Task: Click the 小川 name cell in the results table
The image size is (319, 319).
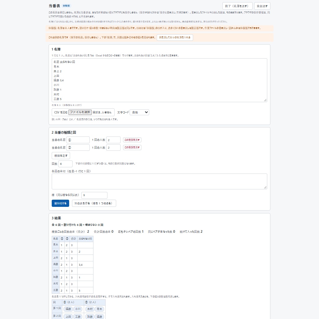Action: tap(55, 271)
